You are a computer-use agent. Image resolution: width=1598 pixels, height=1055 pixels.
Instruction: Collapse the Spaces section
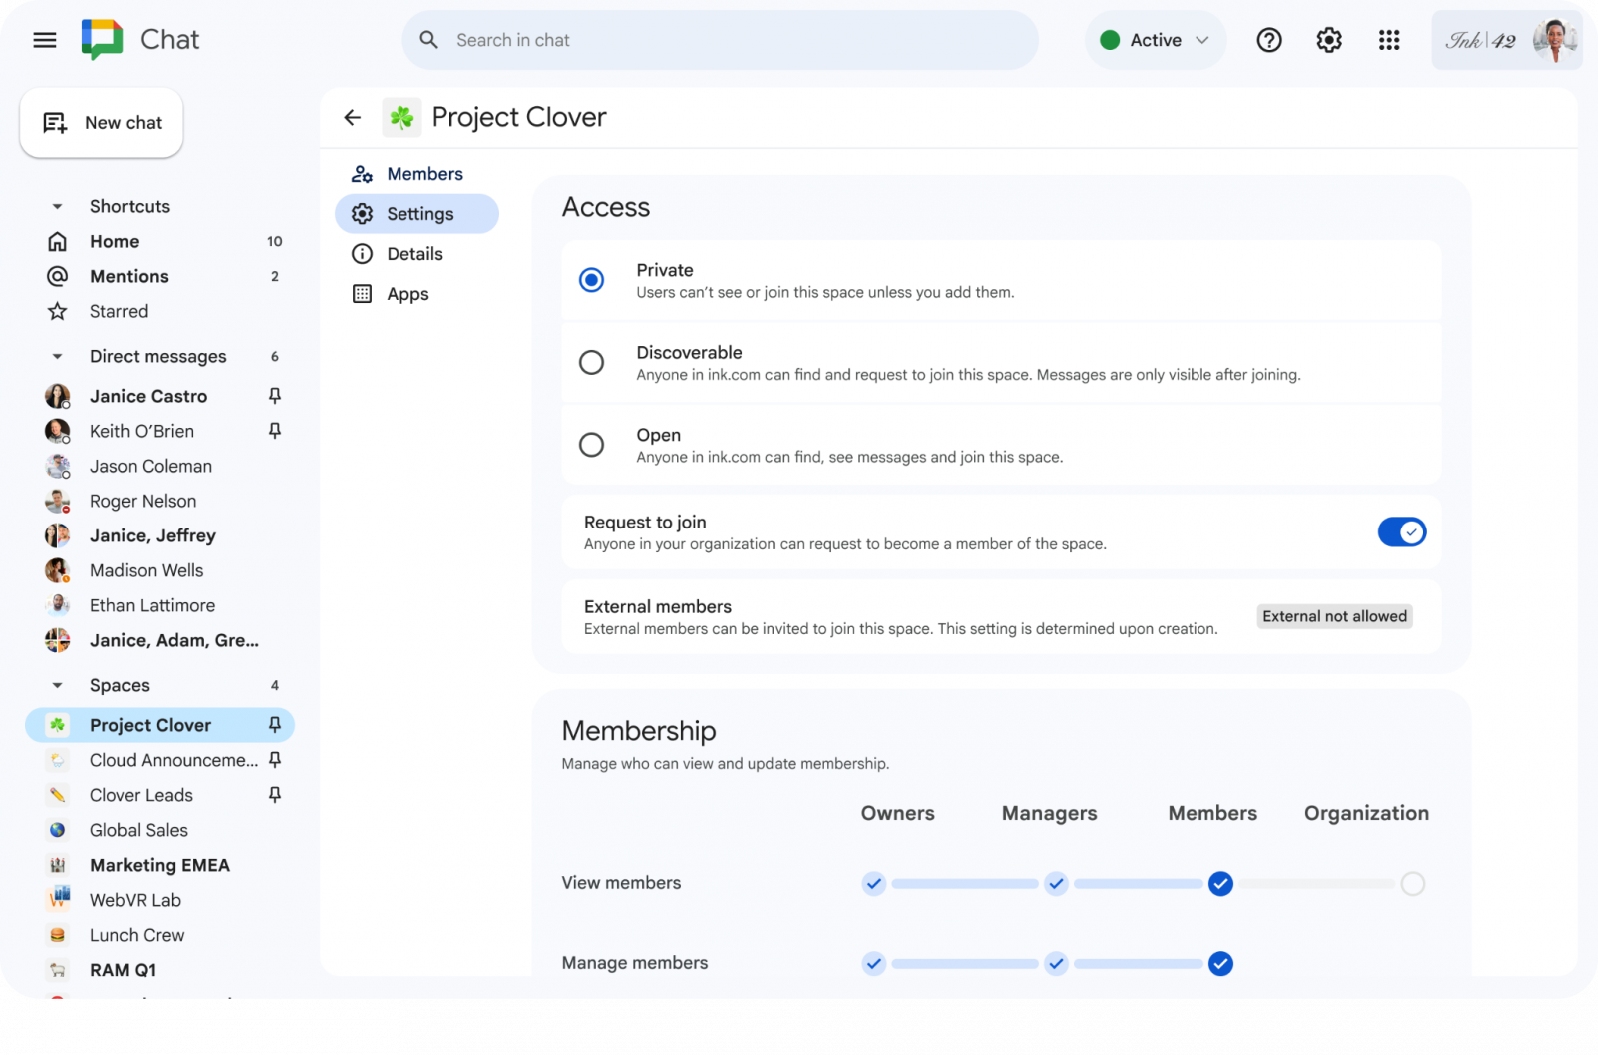pyautogui.click(x=58, y=686)
